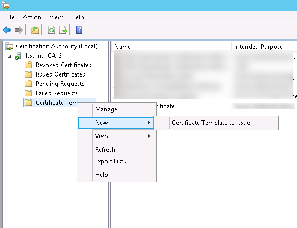Open the File menu
This screenshot has height=228, width=297.
tap(10, 17)
